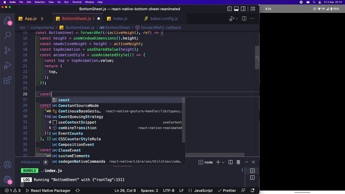Open new terminal profile dropdown arrow
Image resolution: width=345 pixels, height=194 pixels.
(x=223, y=162)
